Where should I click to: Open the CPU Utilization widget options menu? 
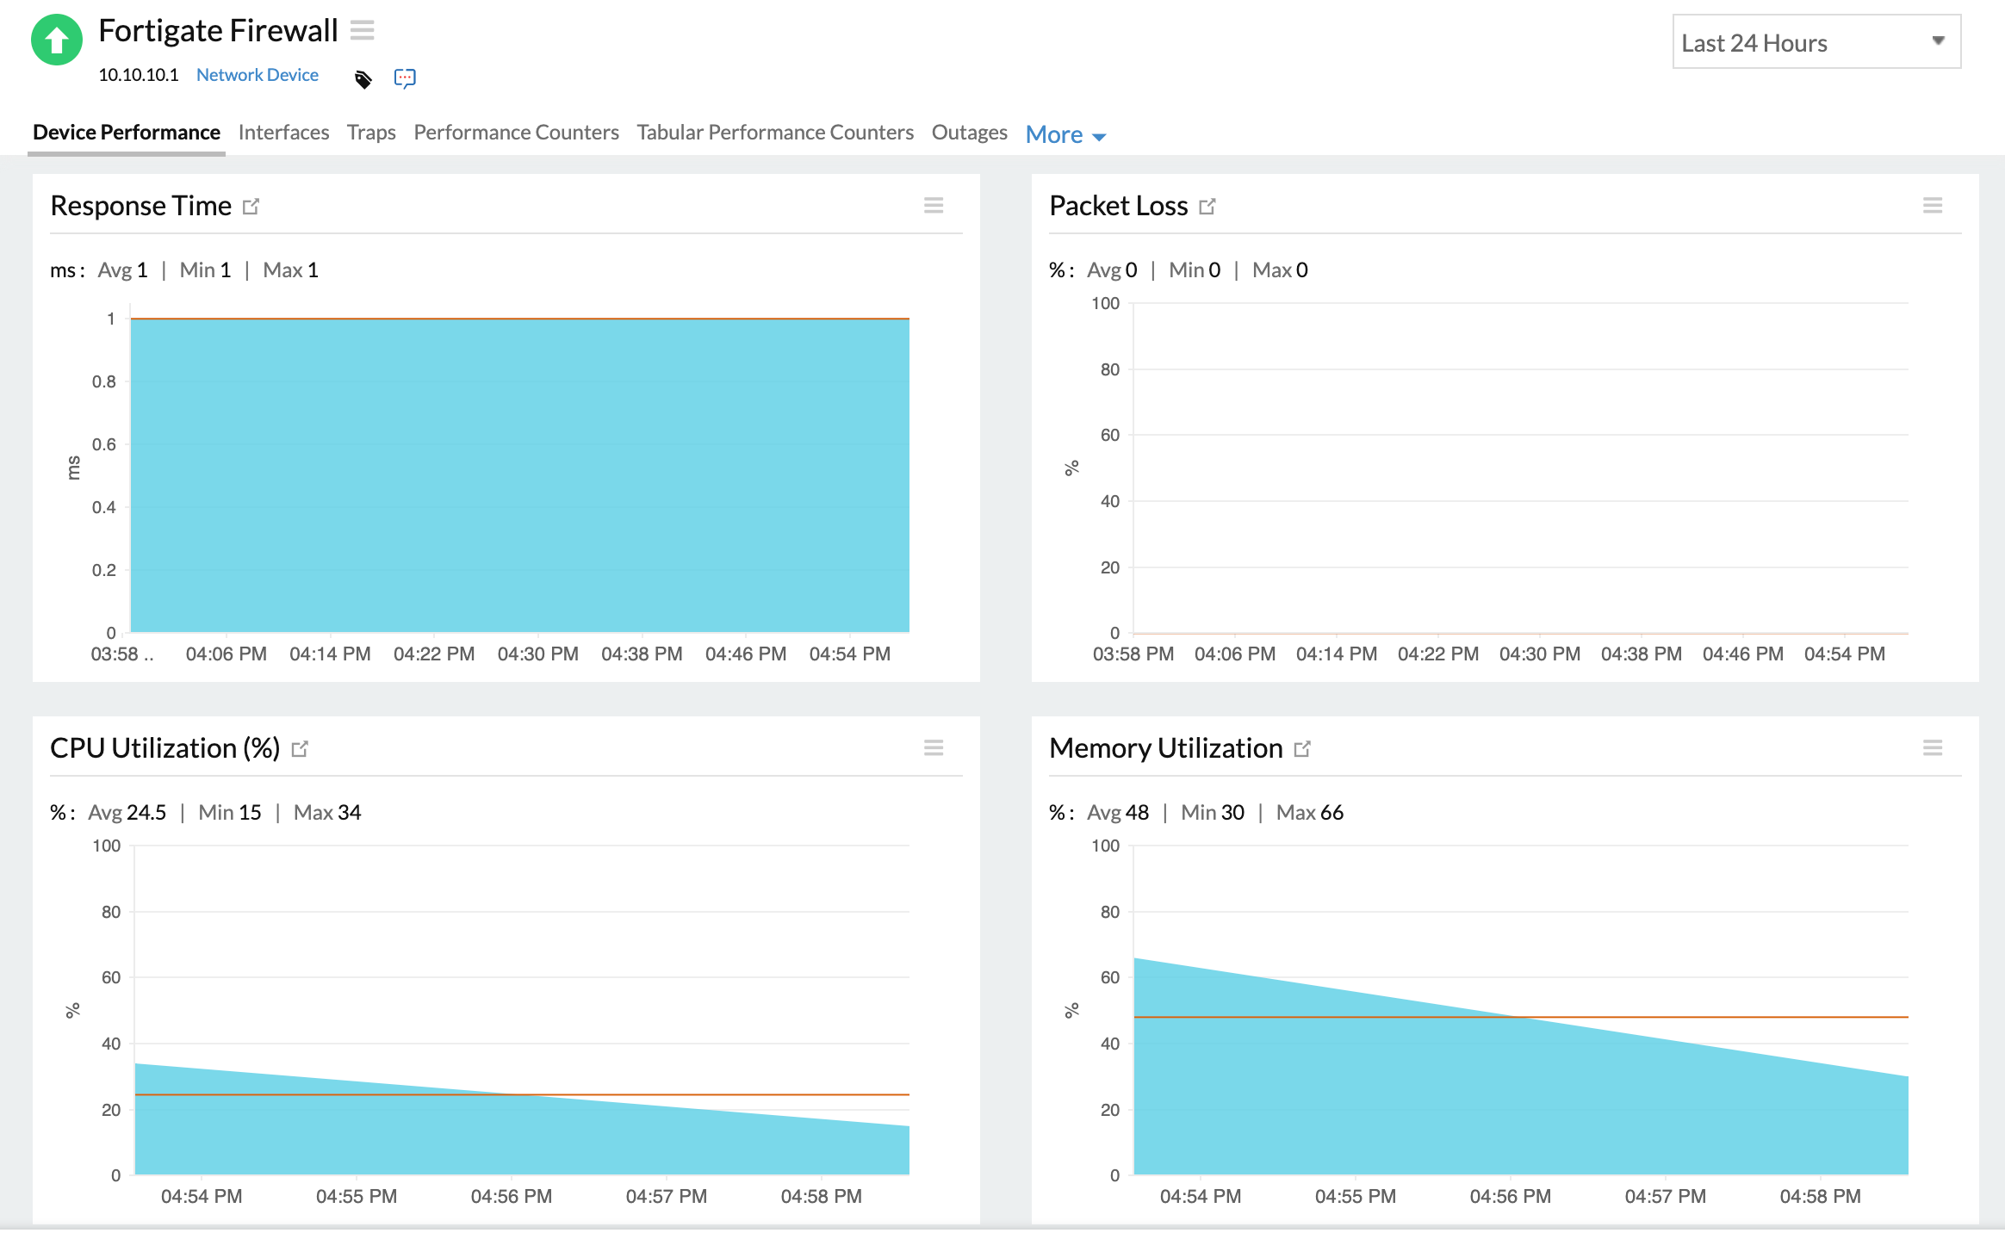pyautogui.click(x=934, y=747)
